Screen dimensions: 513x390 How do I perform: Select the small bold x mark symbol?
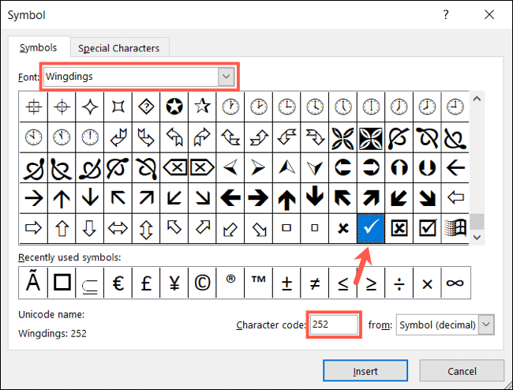click(x=343, y=228)
